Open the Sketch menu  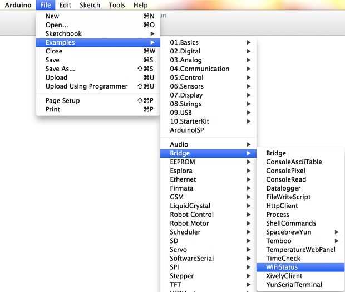[90, 5]
